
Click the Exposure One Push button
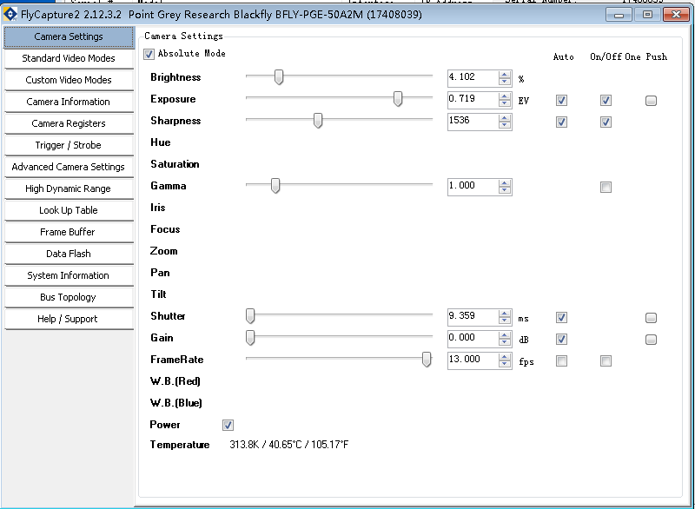click(651, 101)
